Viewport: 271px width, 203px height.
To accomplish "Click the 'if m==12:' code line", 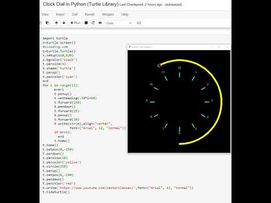I will [x=63, y=133].
